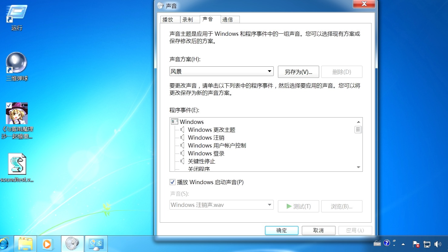The height and width of the screenshot is (252, 448).
Task: Close the 声音 dialog window
Action: point(364,4)
